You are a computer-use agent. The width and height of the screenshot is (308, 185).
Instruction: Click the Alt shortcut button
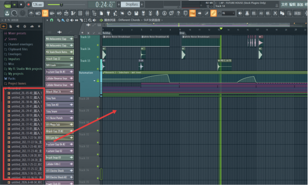[261, 13]
